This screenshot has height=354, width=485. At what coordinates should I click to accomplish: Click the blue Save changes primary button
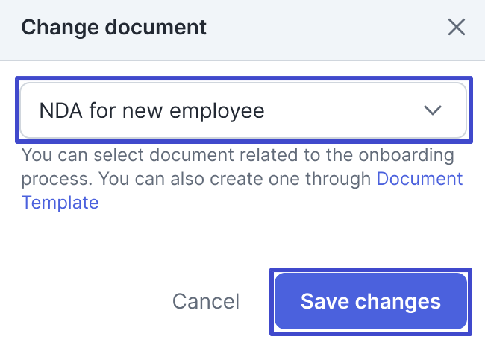[x=370, y=301]
